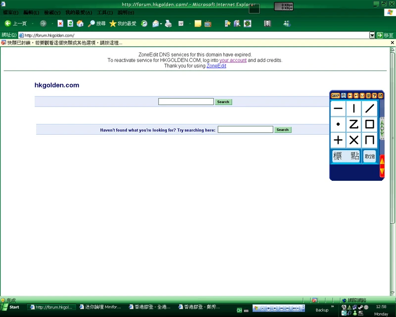Open 我的最愛 favorites star in toolbar
396x317 pixels.
click(x=123, y=23)
